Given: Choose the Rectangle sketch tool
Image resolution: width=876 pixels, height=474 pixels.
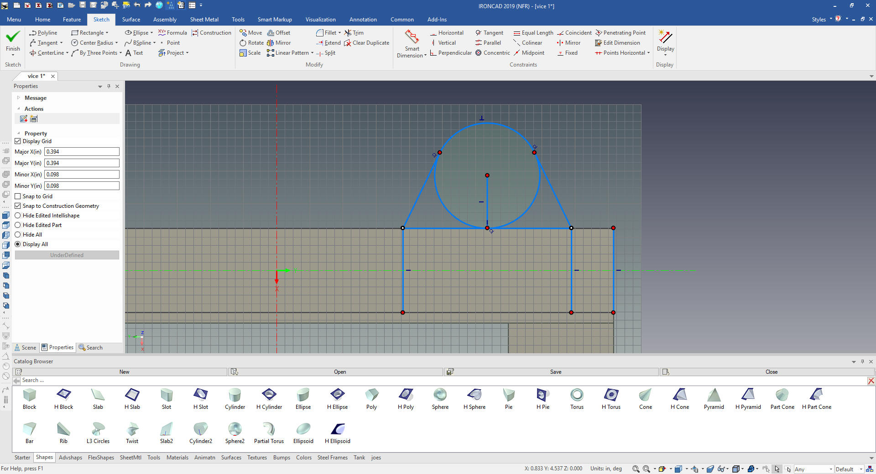Looking at the screenshot, I should [87, 33].
